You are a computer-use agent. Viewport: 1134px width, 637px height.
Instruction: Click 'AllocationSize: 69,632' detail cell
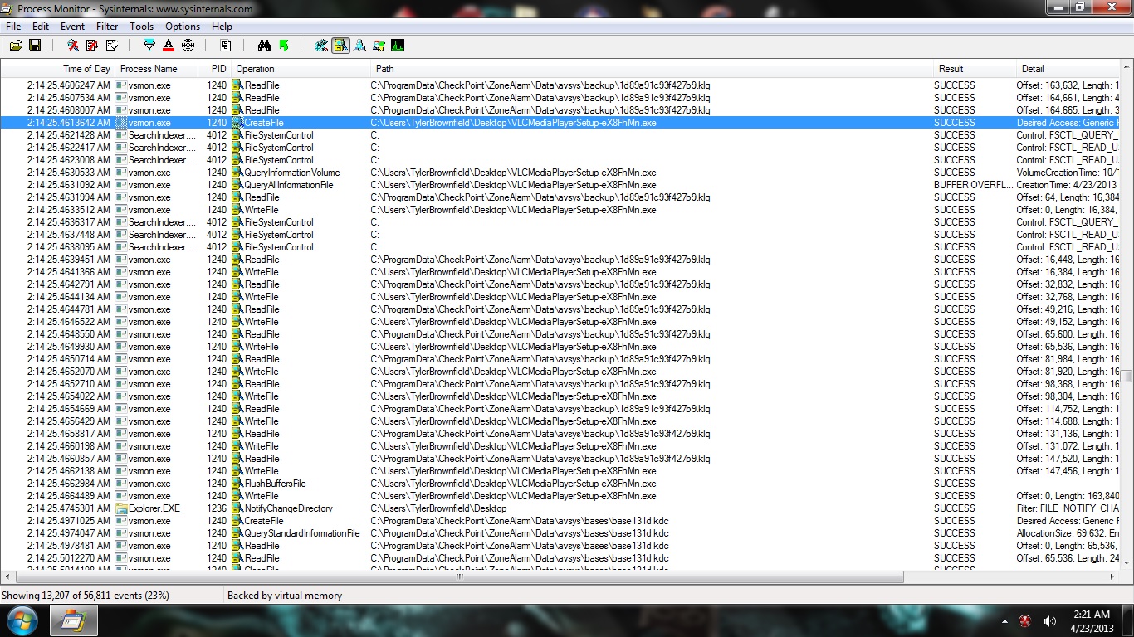click(x=1068, y=533)
